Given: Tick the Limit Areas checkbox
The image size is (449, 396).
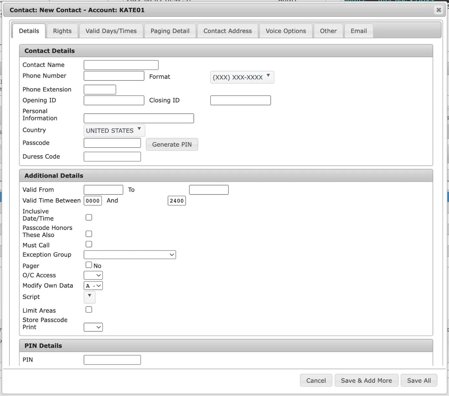Looking at the screenshot, I should click(x=89, y=309).
